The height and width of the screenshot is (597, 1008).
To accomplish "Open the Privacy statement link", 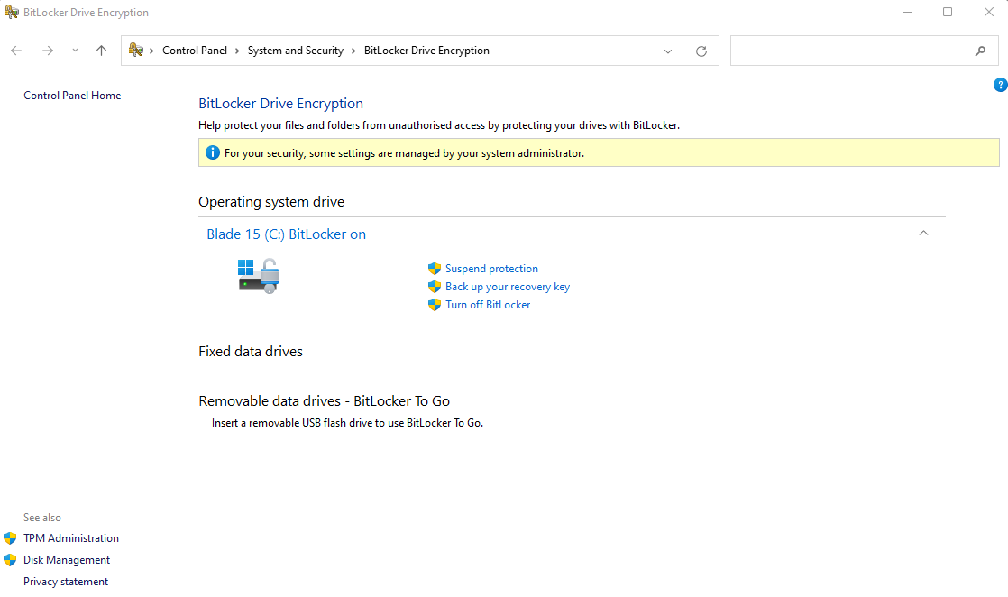I will 65,581.
